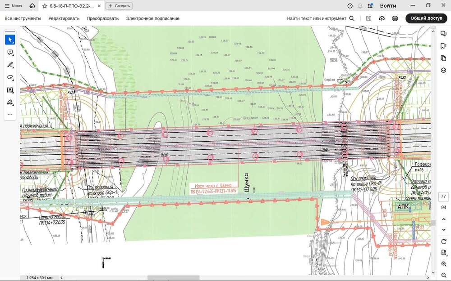Screen dimensions: 451x281
Task: Open the bookmarks panel in right sidebar
Action: pyautogui.click(x=443, y=46)
